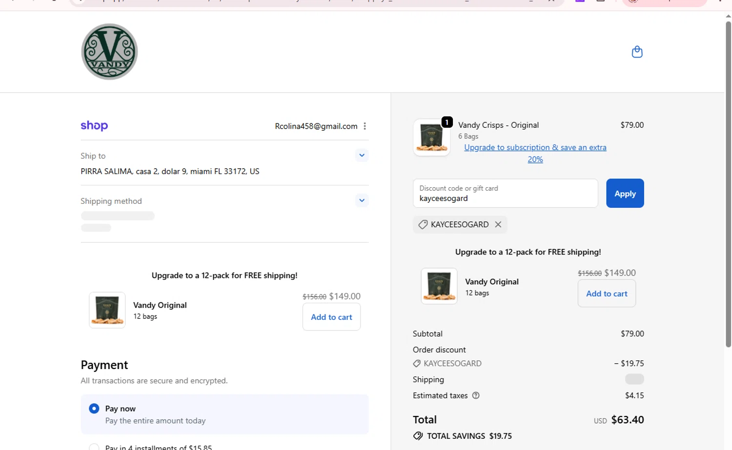
Task: Add Vandy Original 12-pack under Shipping method
Action: pos(331,317)
